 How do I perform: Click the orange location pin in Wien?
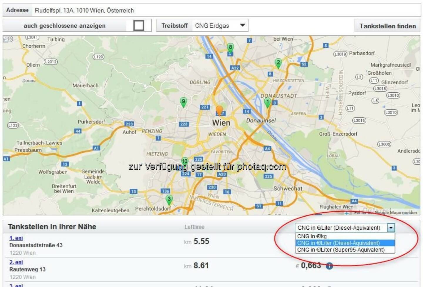(219, 110)
